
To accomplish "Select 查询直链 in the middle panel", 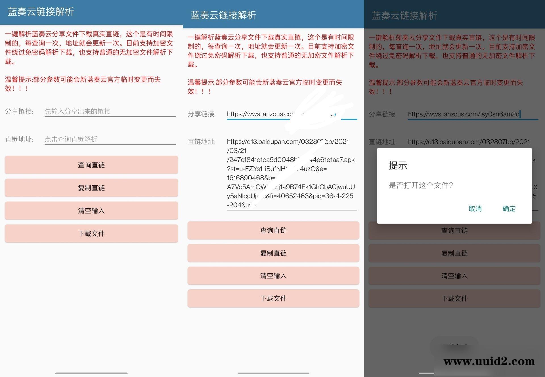I will coord(273,231).
